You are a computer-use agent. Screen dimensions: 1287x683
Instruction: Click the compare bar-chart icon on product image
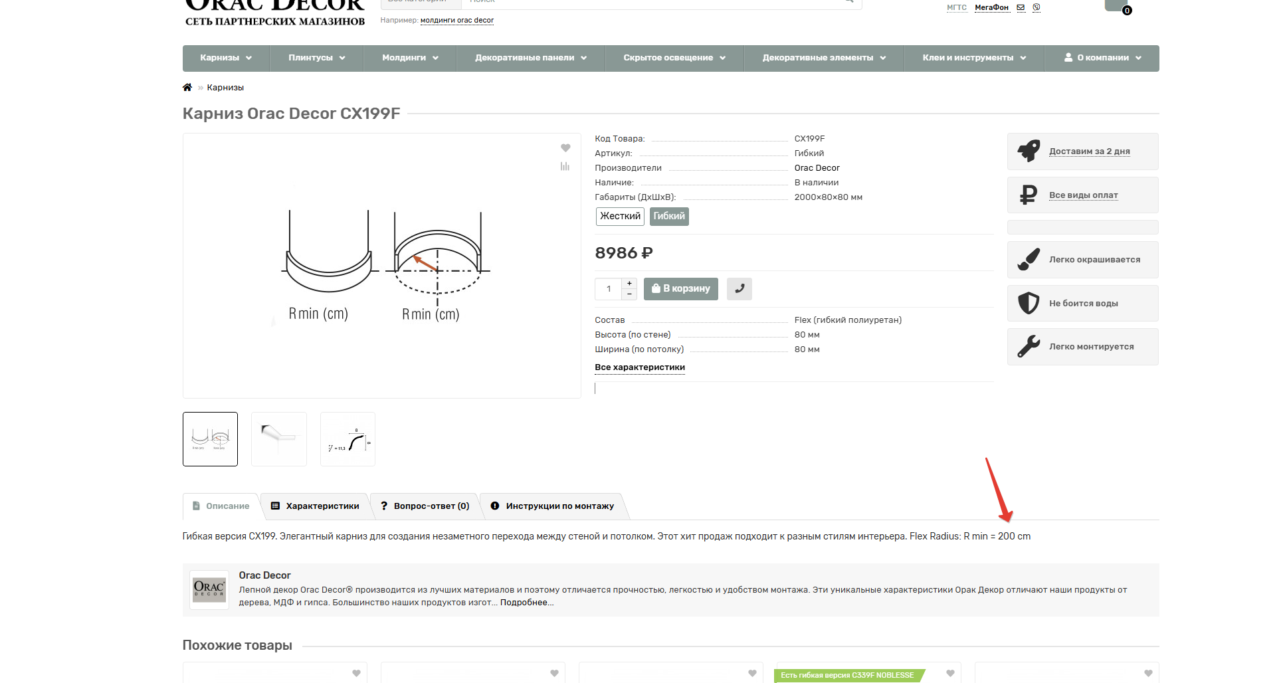565,166
